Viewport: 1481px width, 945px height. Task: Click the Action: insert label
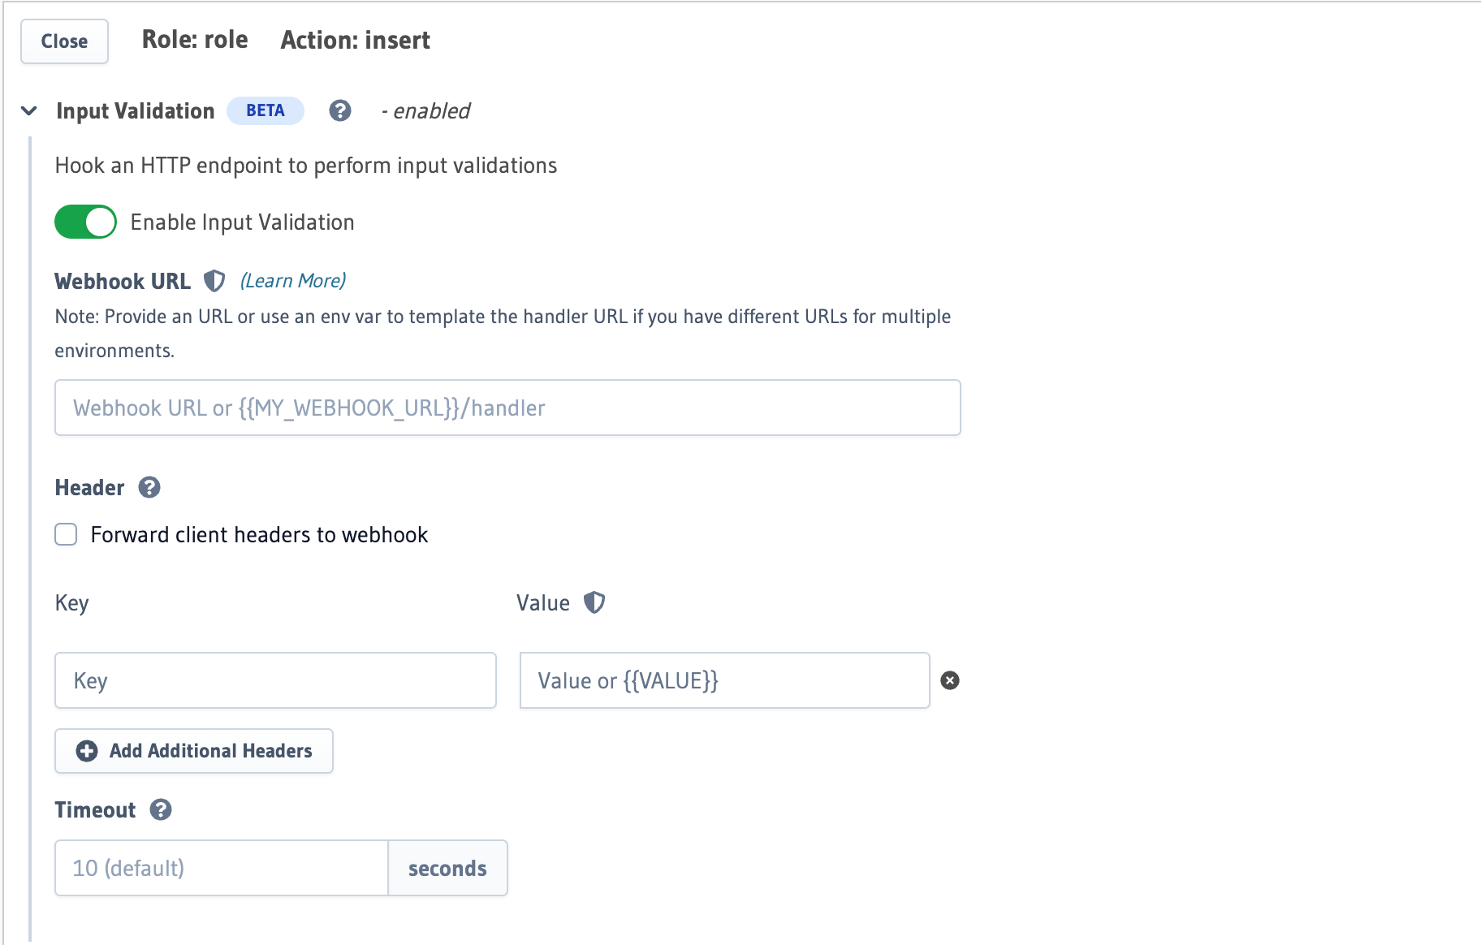click(356, 40)
